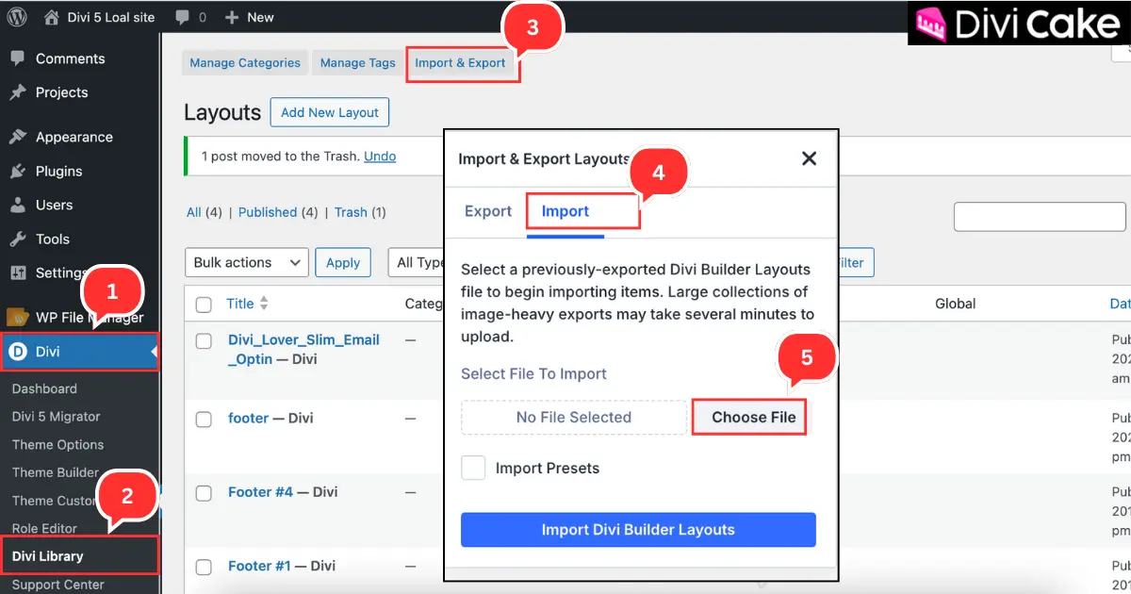This screenshot has height=594, width=1131.
Task: Check the footer row checkbox
Action: tap(204, 420)
